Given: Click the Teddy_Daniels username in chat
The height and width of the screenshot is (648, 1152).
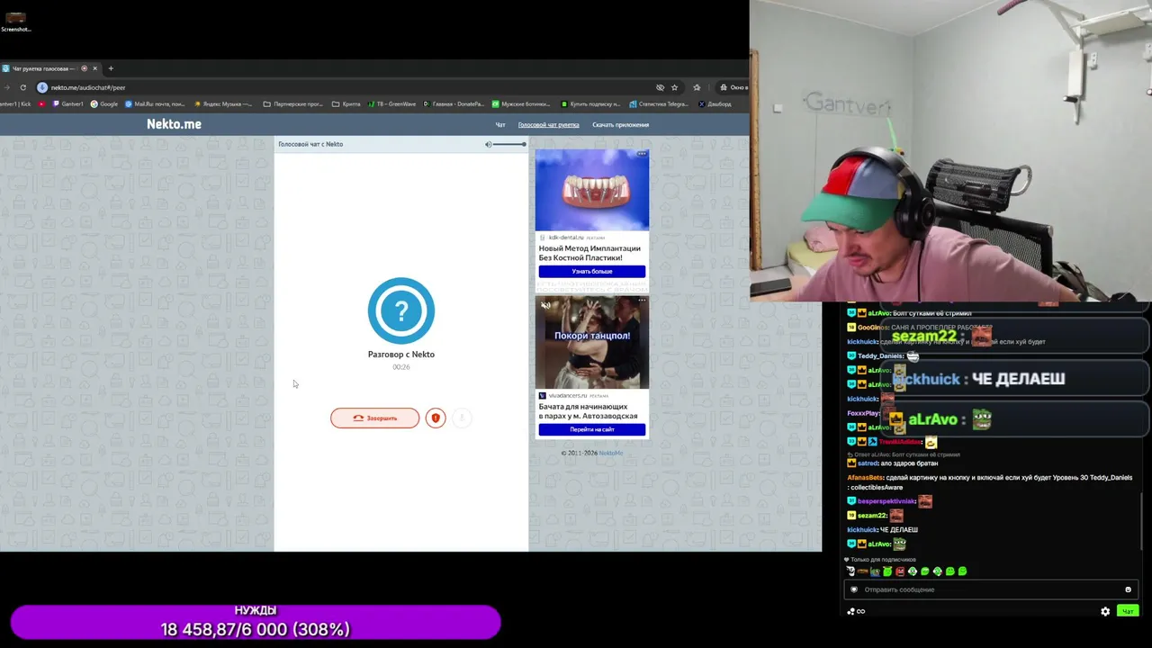Looking at the screenshot, I should (881, 355).
